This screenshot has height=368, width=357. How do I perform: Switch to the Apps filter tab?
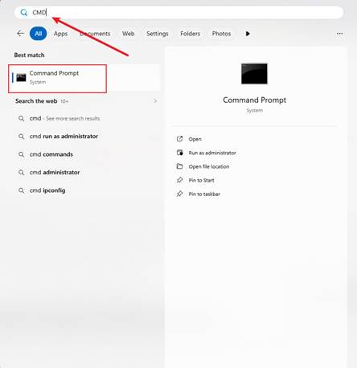(x=60, y=34)
